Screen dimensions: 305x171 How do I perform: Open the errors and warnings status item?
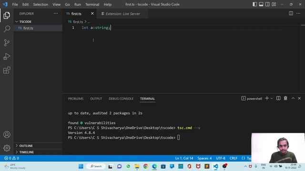11,158
